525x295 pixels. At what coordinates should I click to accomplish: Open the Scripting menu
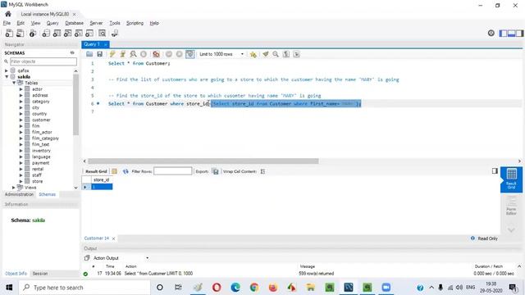click(135, 23)
